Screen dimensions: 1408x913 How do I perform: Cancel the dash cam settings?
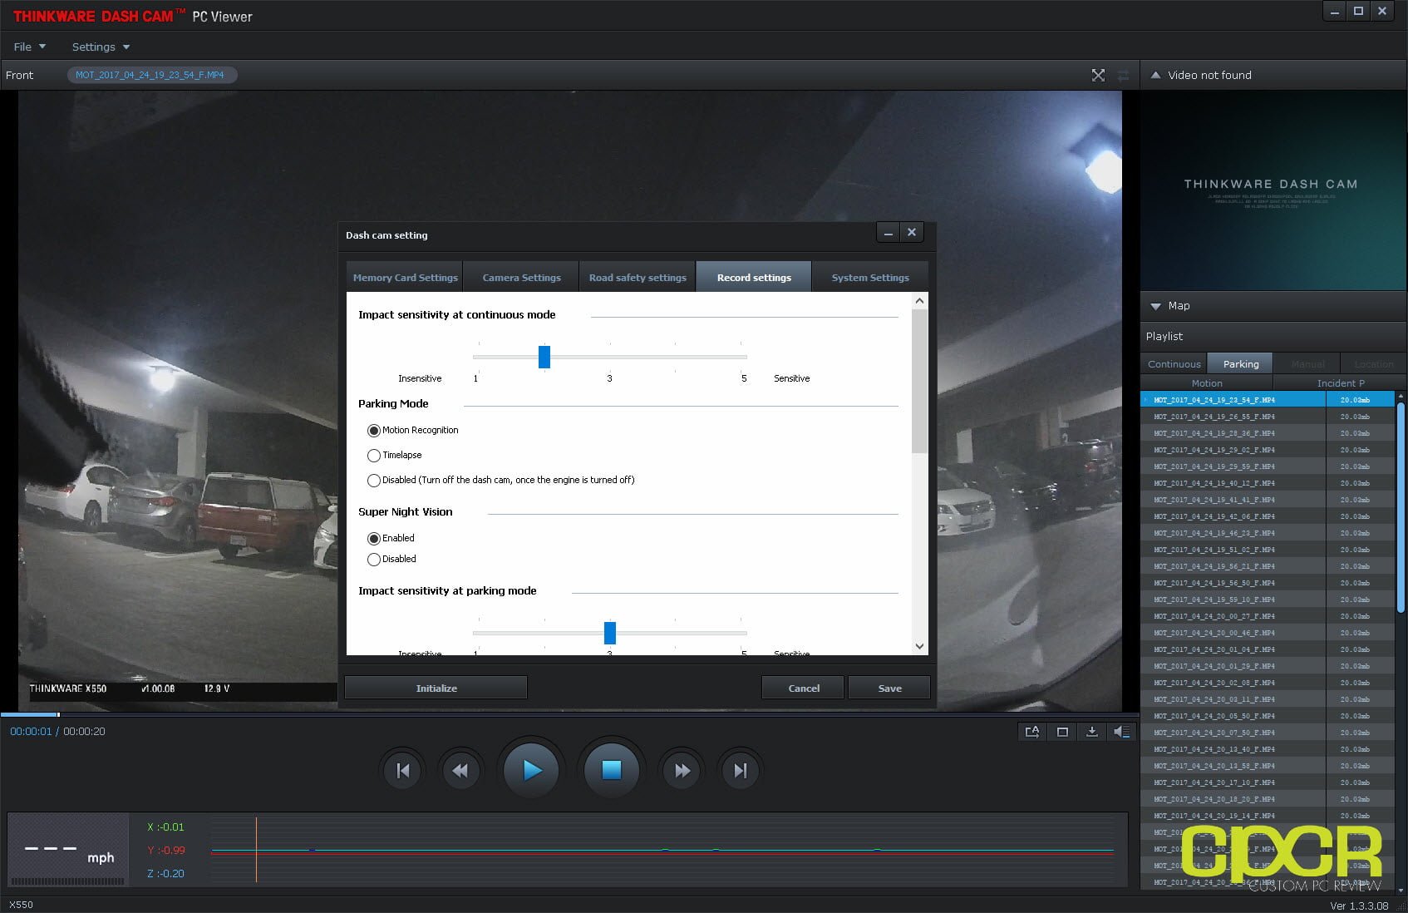pyautogui.click(x=804, y=688)
